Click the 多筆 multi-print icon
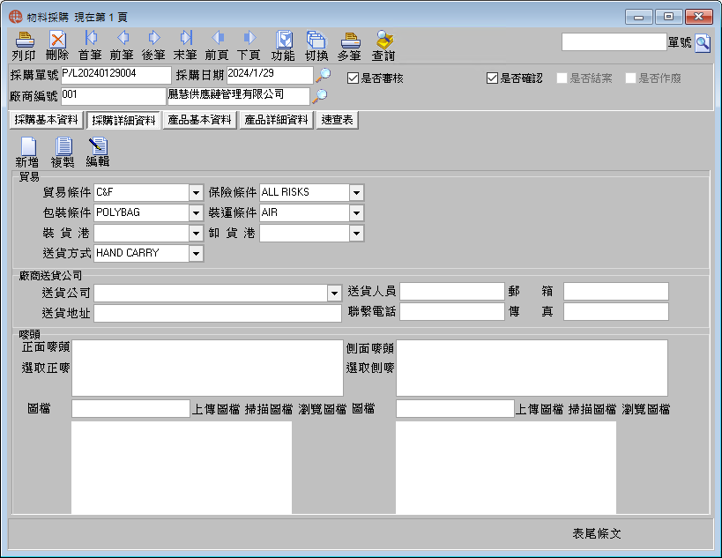 350,40
